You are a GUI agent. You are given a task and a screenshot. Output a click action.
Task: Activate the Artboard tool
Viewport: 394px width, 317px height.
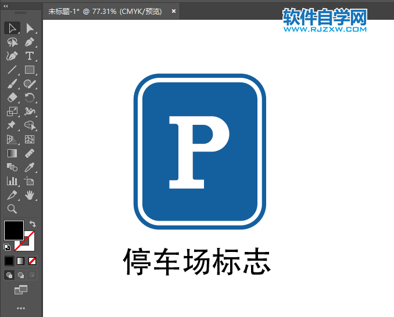pos(30,181)
